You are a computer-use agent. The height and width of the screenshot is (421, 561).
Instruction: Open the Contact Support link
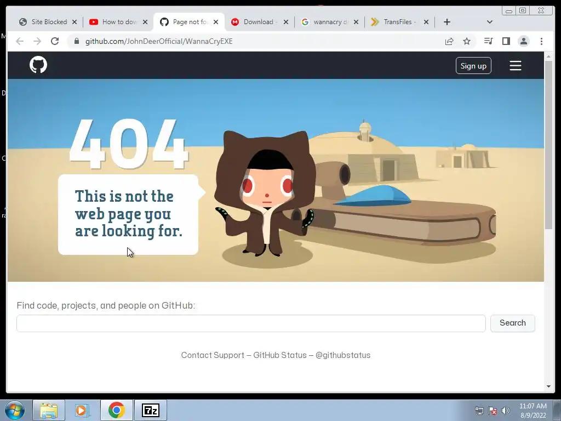(213, 355)
